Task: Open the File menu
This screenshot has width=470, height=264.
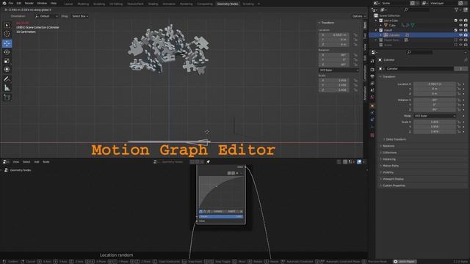Action: (x=11, y=3)
